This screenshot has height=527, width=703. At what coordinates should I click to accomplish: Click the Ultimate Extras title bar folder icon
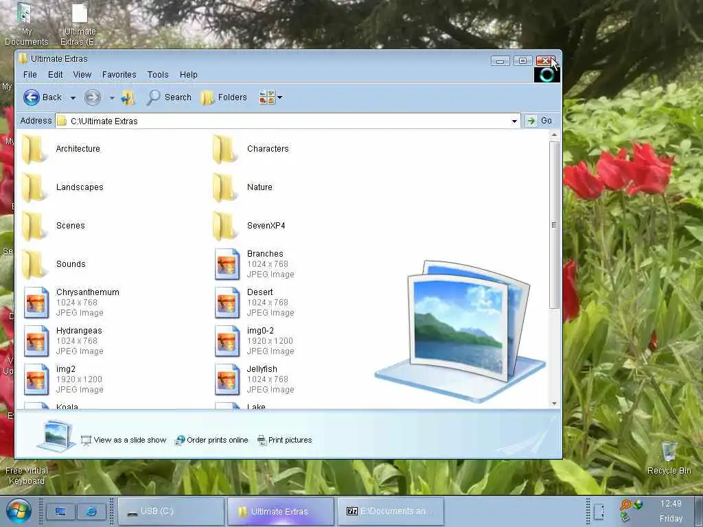(x=23, y=59)
